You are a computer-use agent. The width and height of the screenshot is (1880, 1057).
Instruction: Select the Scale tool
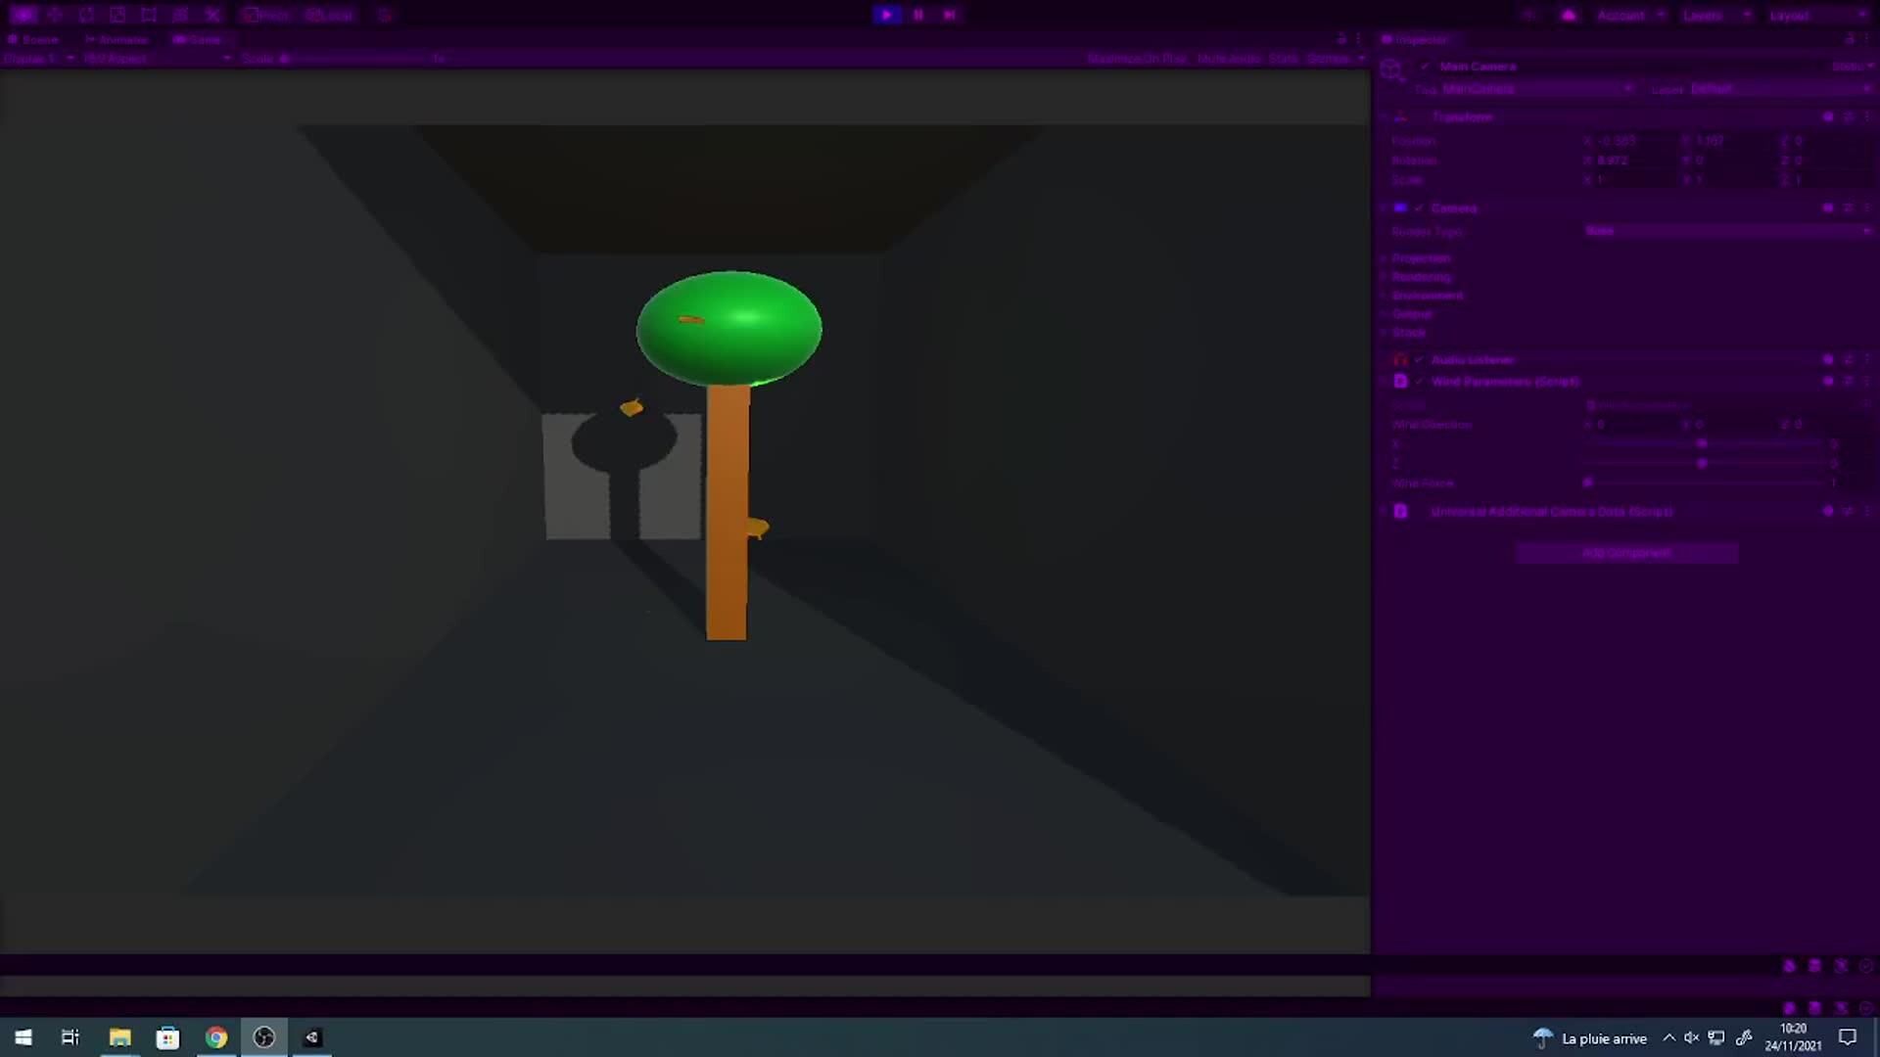tap(117, 15)
